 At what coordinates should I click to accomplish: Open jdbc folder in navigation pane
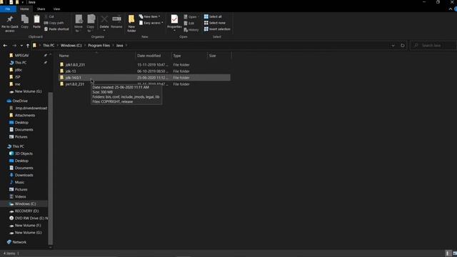pyautogui.click(x=19, y=70)
